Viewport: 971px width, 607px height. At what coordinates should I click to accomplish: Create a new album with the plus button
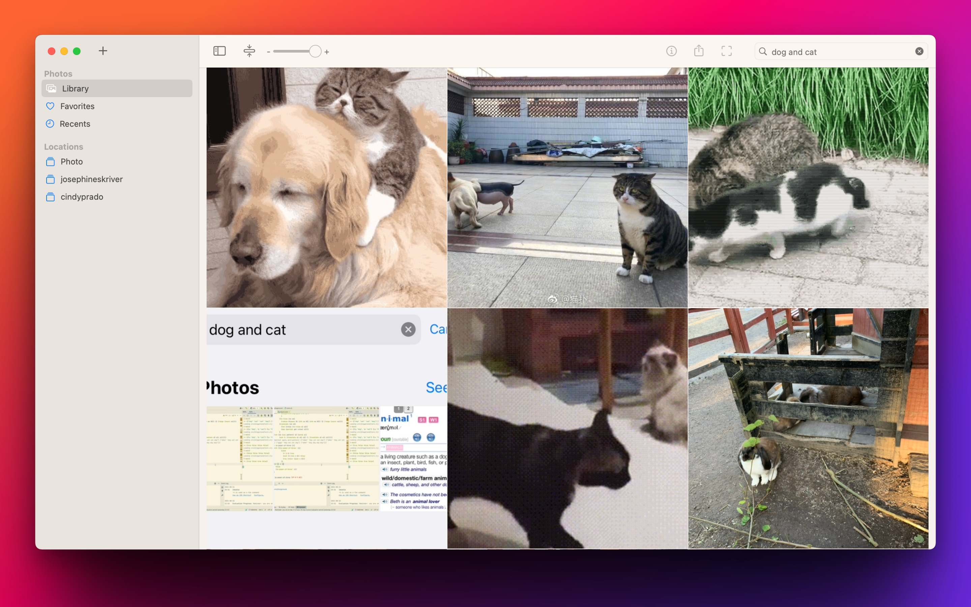click(x=103, y=51)
